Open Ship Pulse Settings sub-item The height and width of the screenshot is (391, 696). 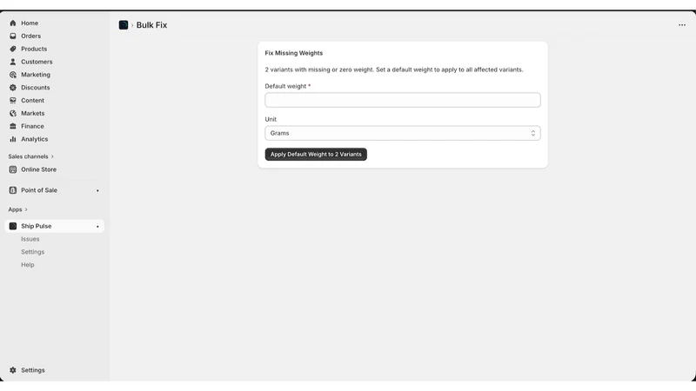click(32, 252)
